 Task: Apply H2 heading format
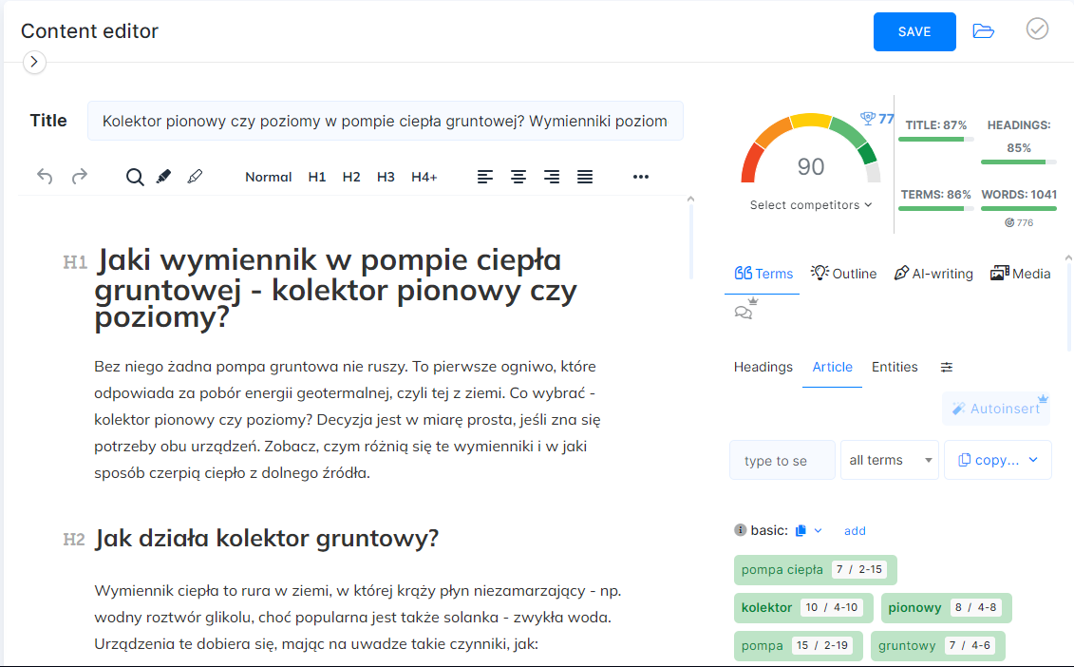pos(351,177)
